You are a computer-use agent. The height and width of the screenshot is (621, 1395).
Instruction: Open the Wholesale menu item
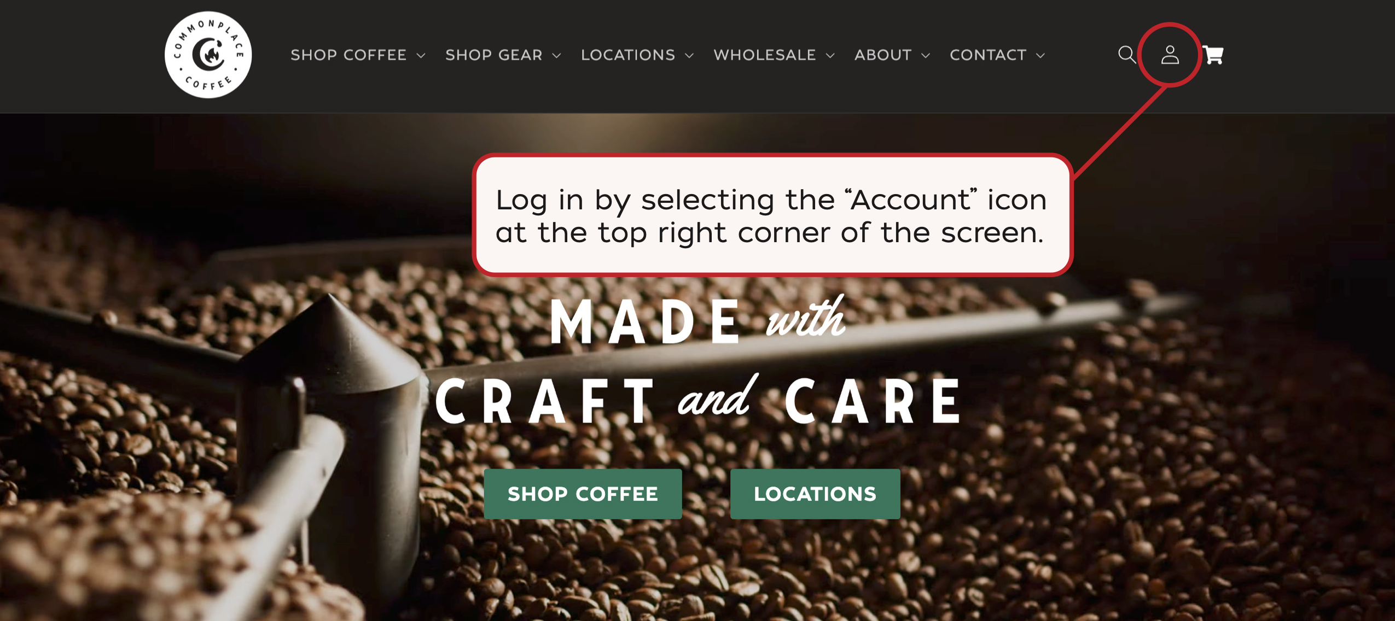coord(765,55)
